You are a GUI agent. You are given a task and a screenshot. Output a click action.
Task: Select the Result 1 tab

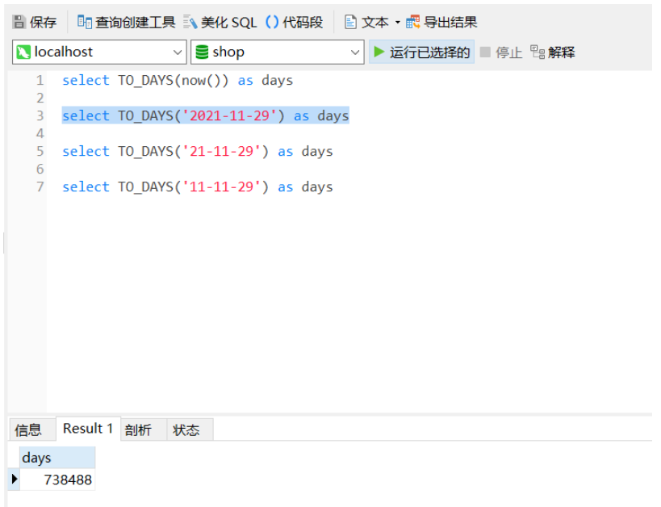(87, 429)
